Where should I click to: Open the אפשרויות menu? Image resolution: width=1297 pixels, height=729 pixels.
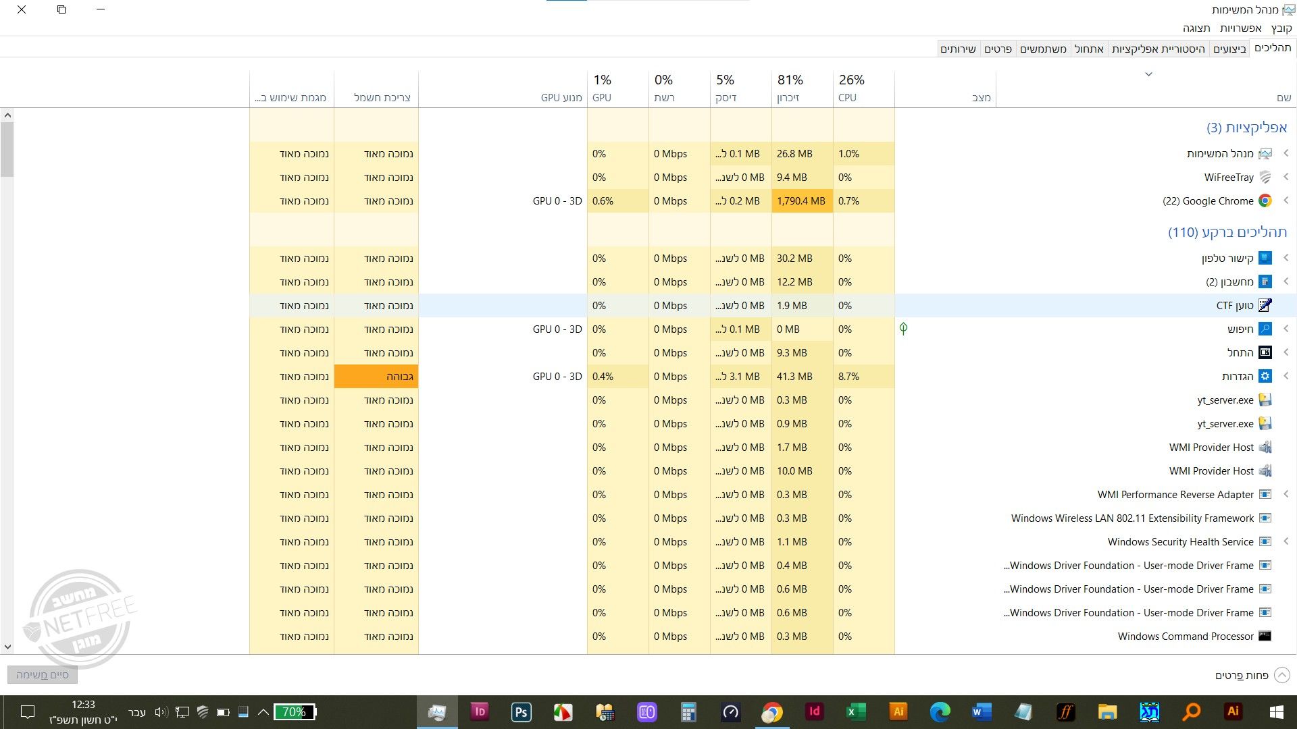[1240, 28]
